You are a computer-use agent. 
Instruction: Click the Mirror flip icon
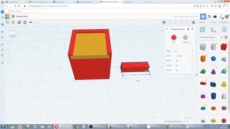(x=193, y=22)
